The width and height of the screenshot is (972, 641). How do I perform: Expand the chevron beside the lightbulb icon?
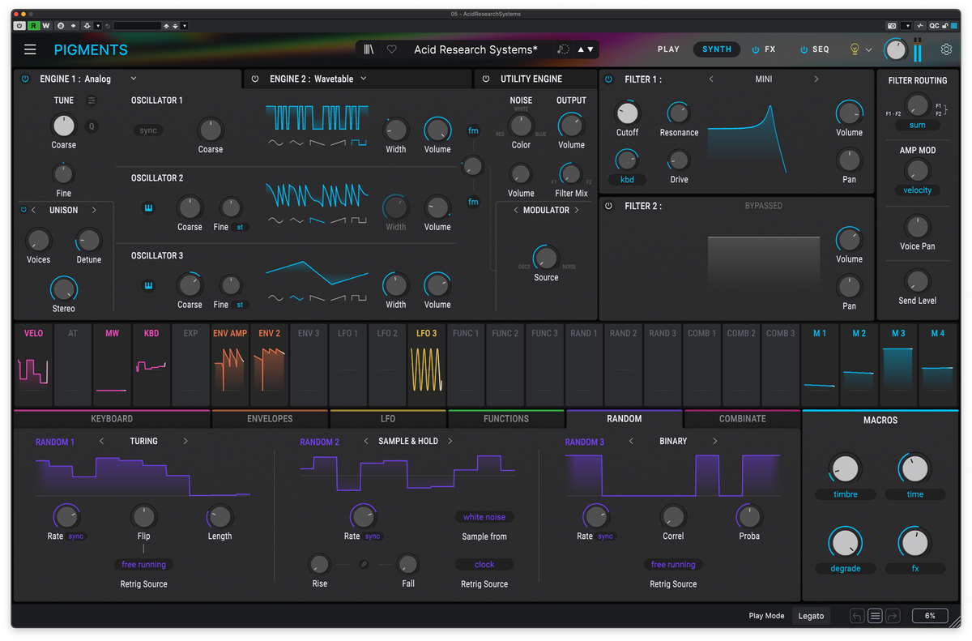tap(869, 50)
